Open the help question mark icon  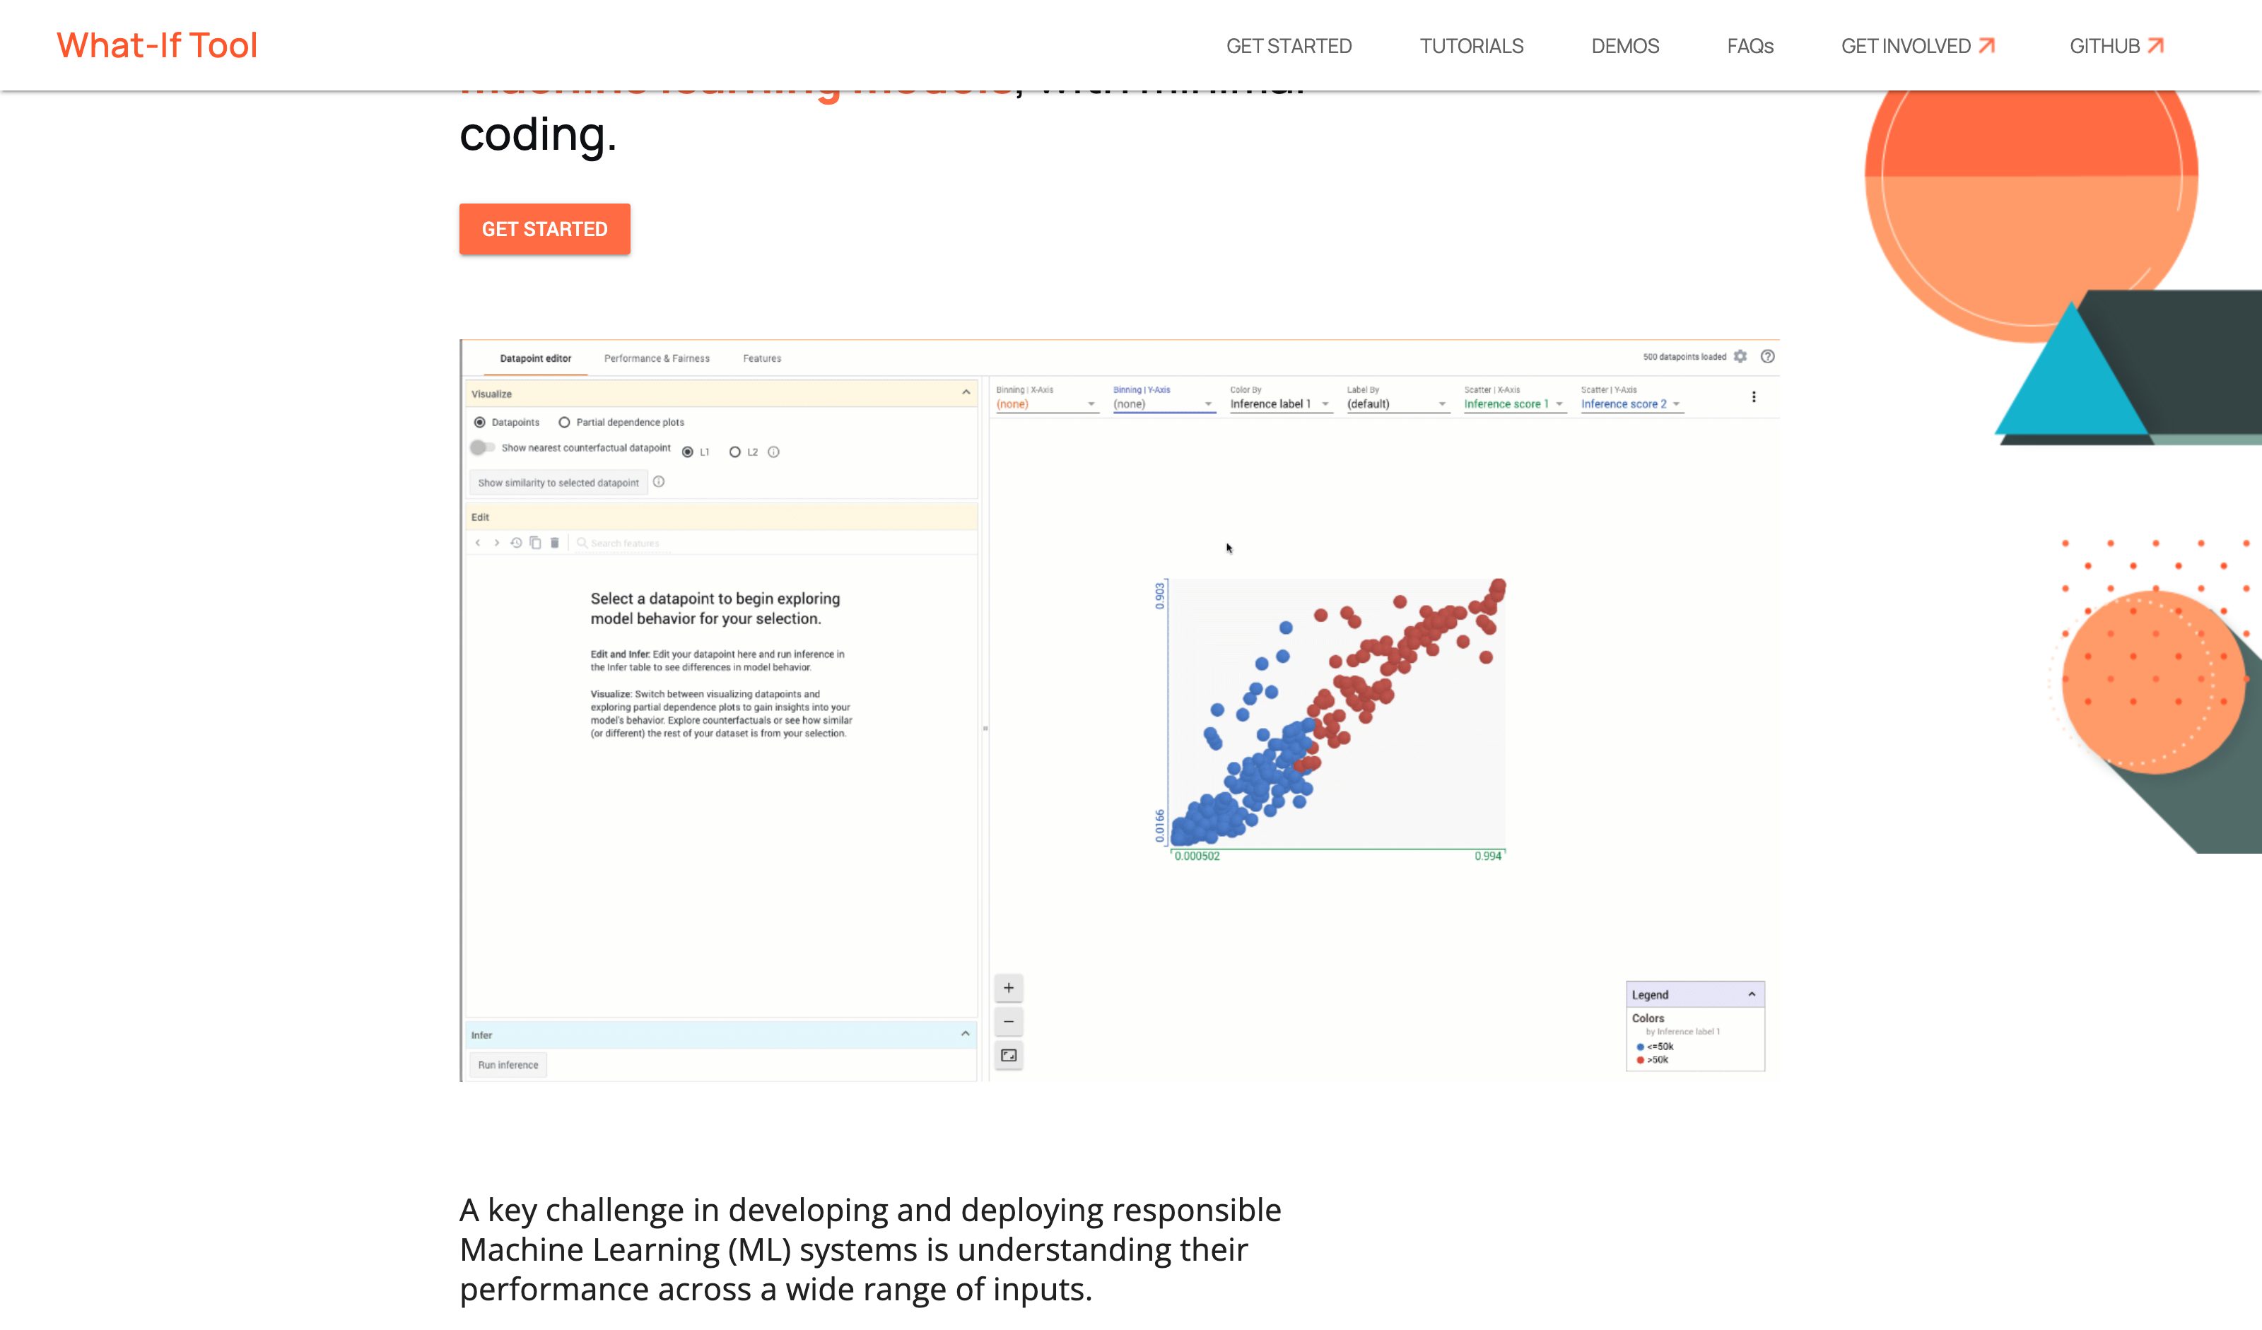point(1767,356)
